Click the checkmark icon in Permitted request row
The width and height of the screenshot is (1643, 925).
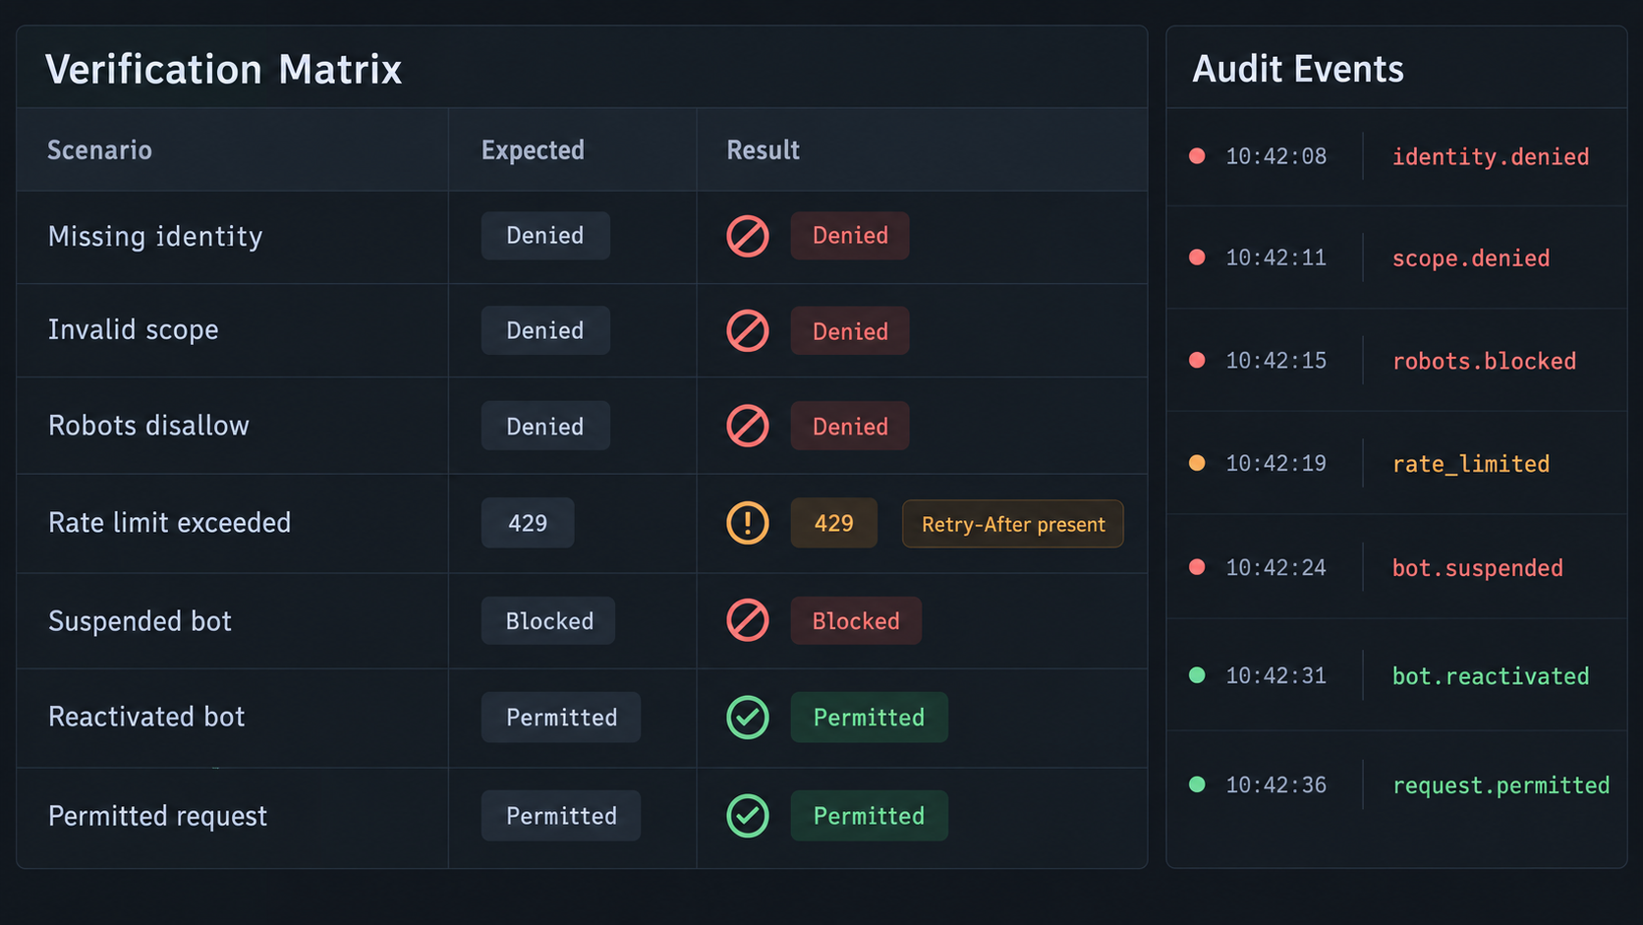(748, 816)
